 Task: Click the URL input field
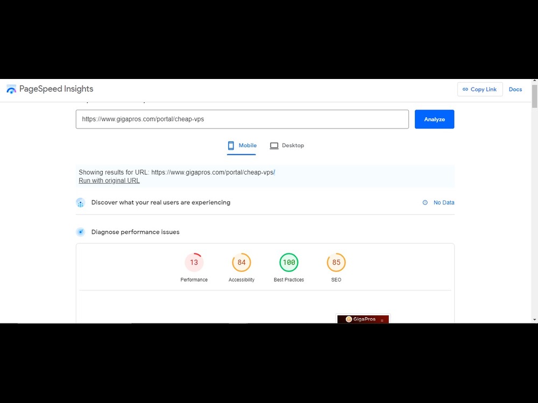coord(242,119)
